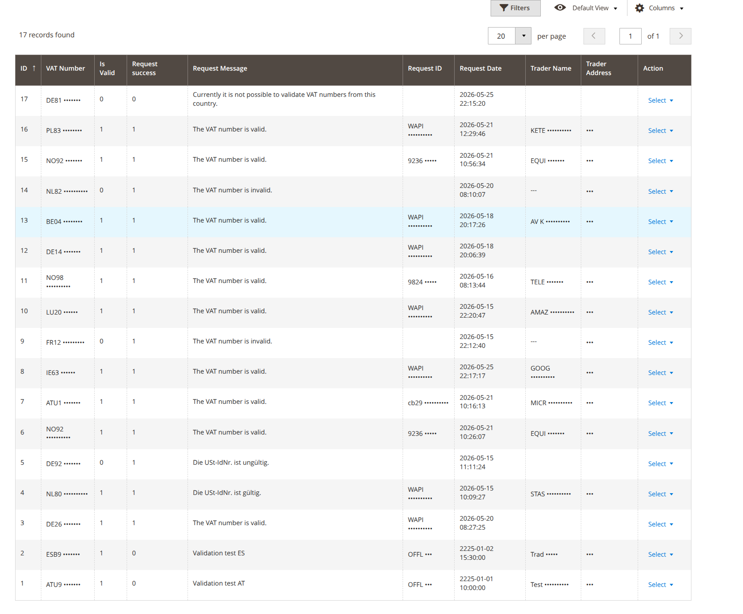Open Select action for row 14 NL82
The width and height of the screenshot is (743, 614).
660,191
